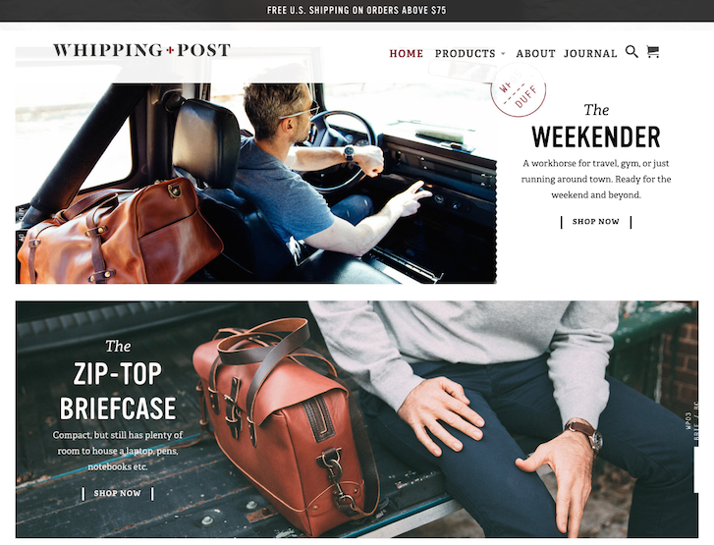The height and width of the screenshot is (545, 714).
Task: Open the shopping cart icon
Action: coord(652,52)
